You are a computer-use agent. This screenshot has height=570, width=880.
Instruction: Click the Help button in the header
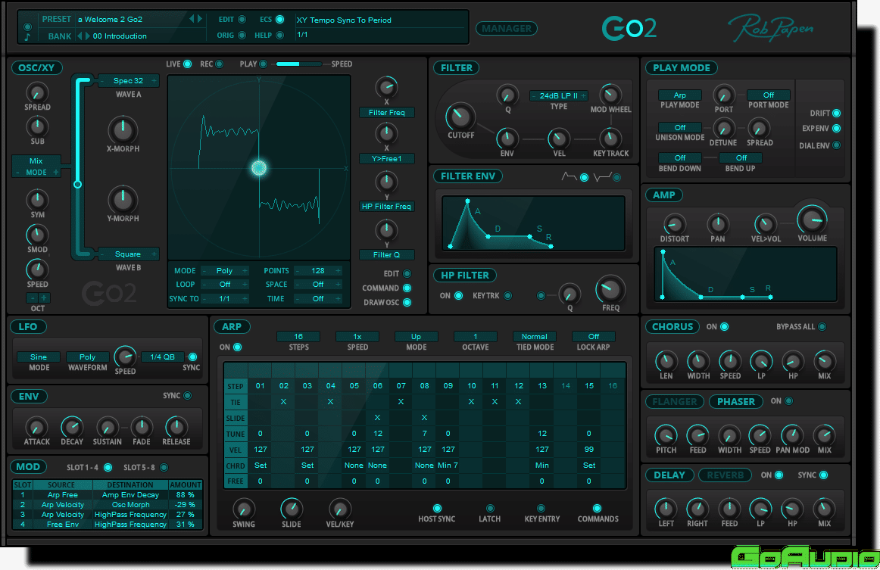(x=279, y=36)
